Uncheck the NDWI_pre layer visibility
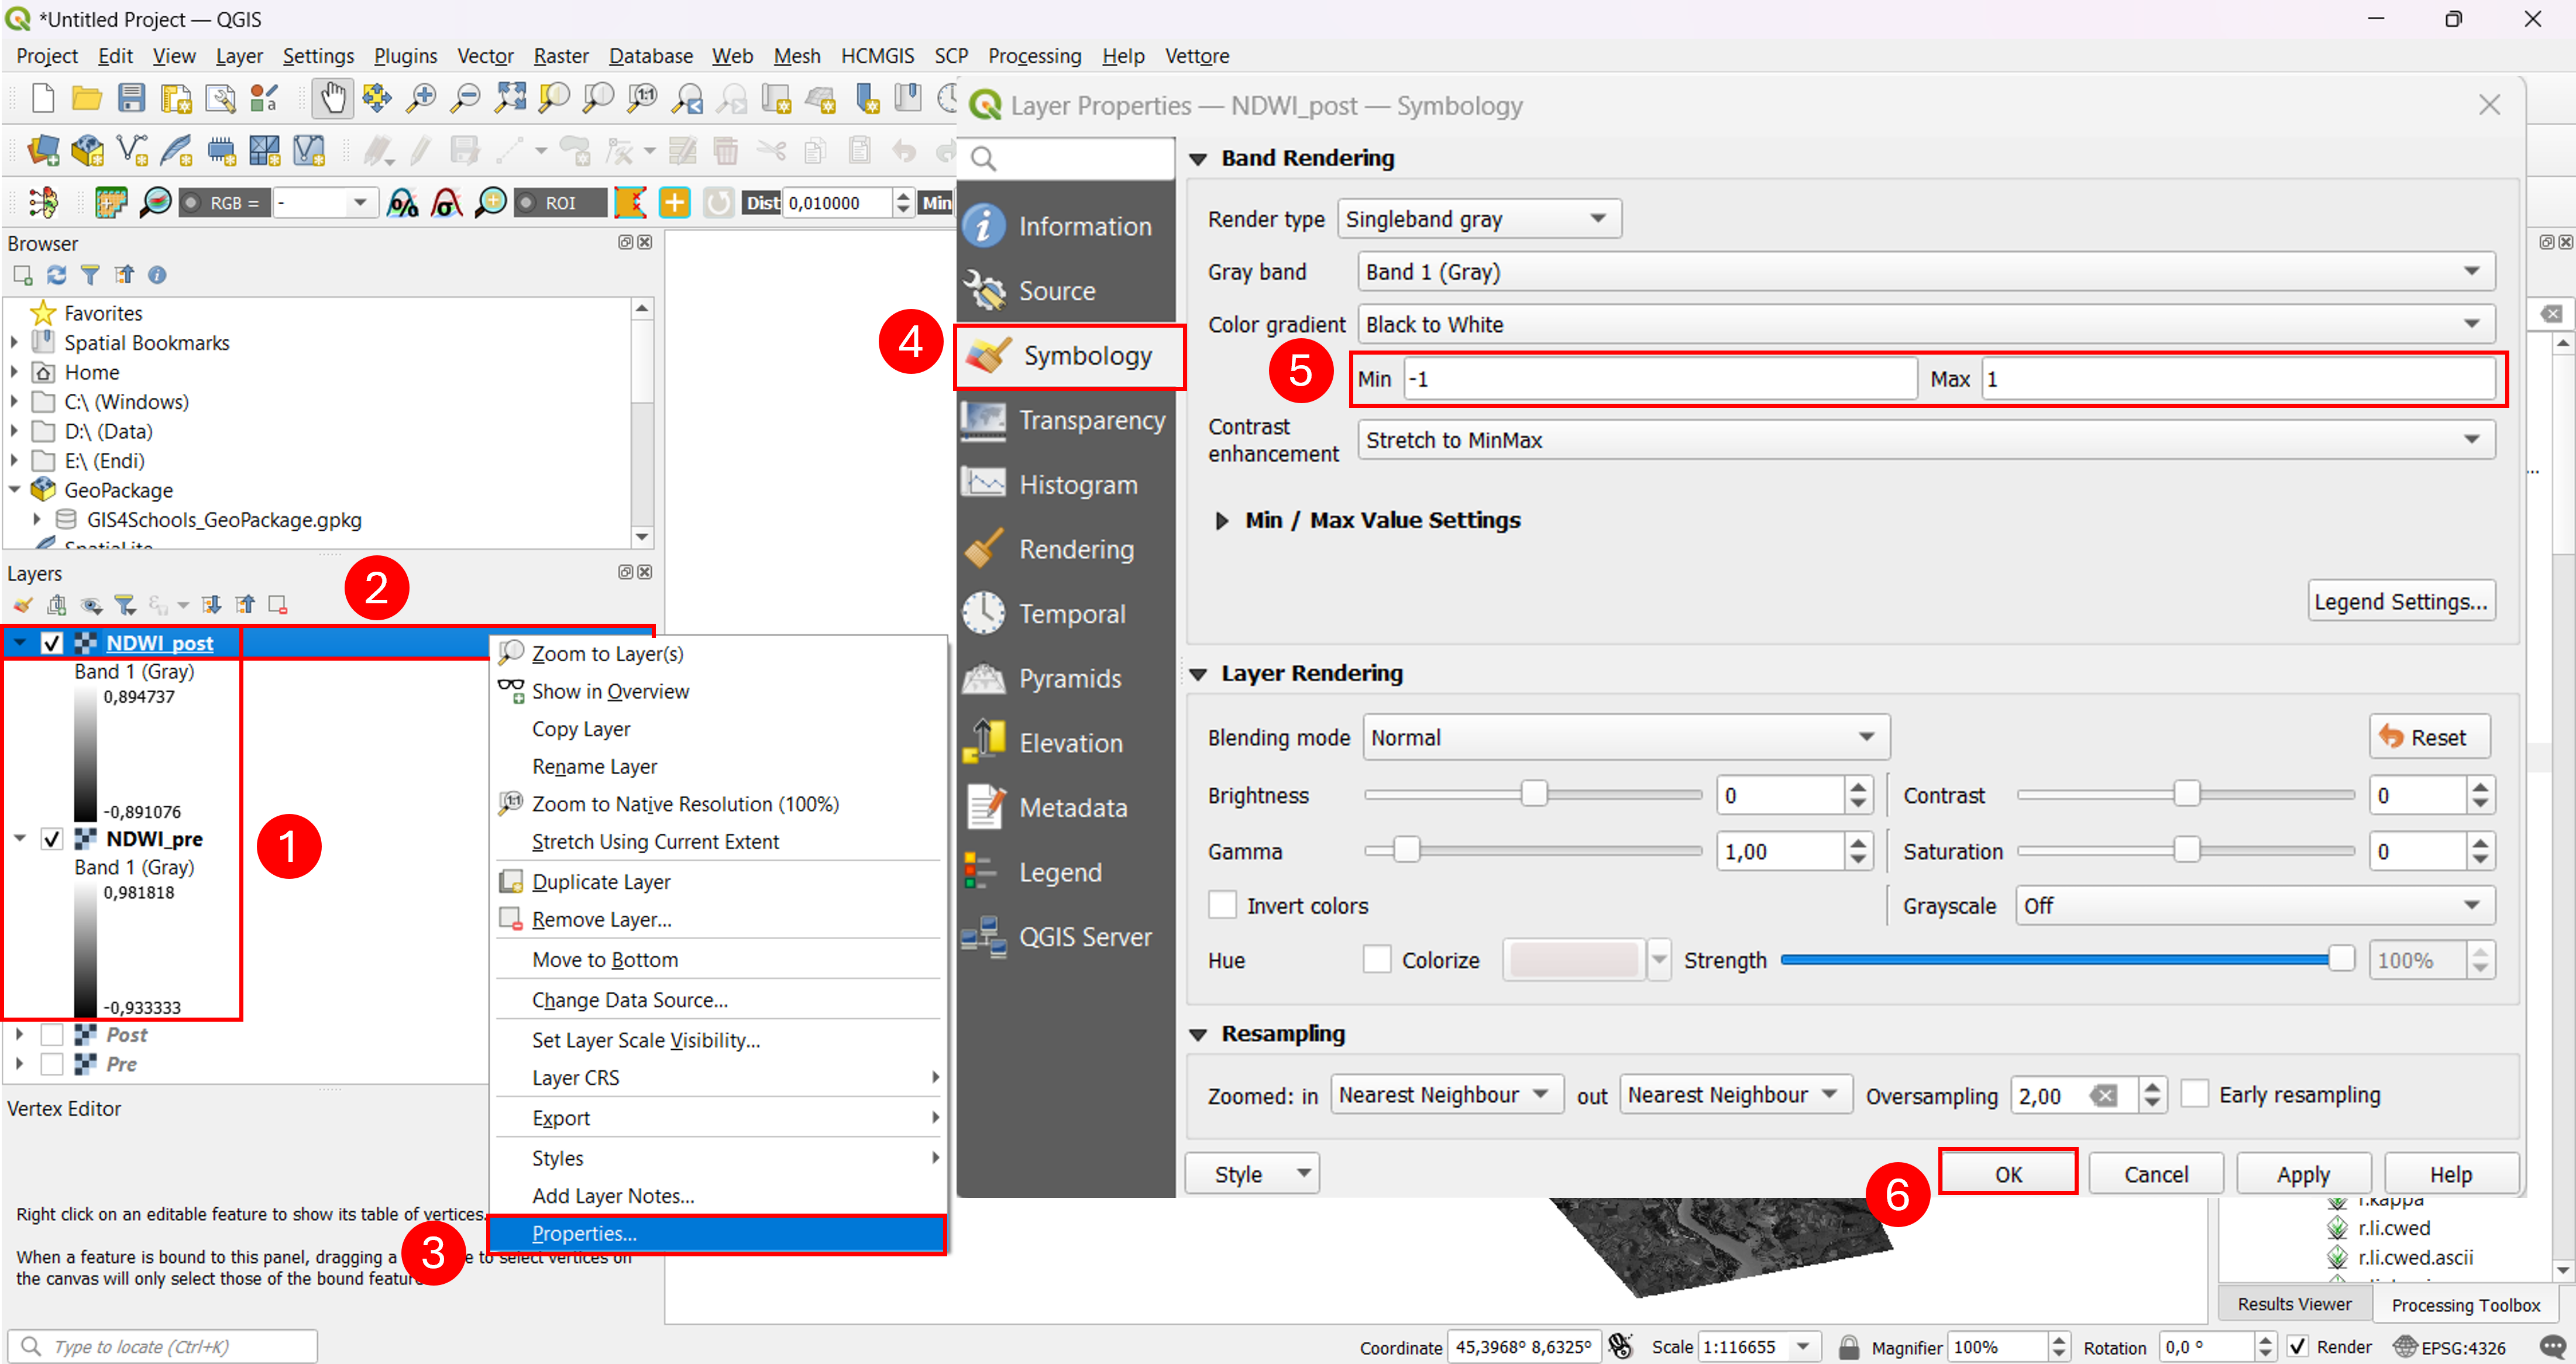Screen dimensions: 2576x1364 tap(52, 838)
